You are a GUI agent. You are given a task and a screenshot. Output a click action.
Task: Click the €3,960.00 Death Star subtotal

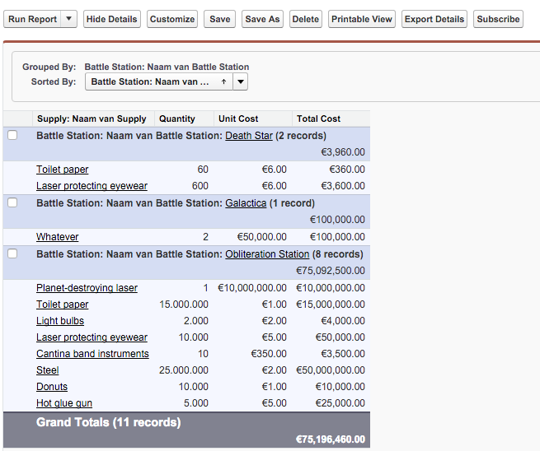343,152
